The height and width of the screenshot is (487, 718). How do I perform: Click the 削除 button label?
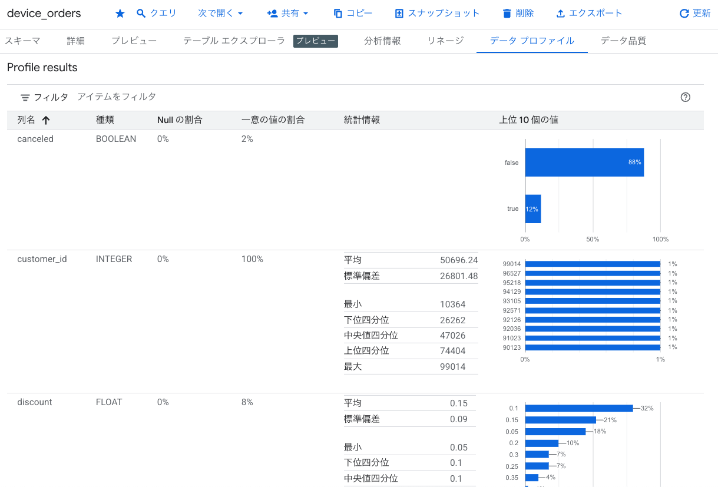pos(524,13)
